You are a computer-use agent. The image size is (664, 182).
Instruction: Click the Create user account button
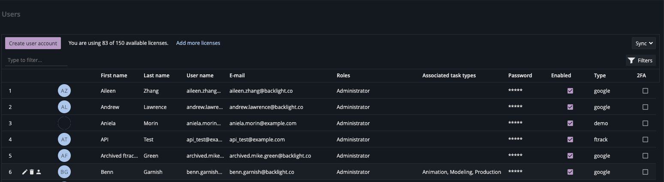pyautogui.click(x=33, y=43)
